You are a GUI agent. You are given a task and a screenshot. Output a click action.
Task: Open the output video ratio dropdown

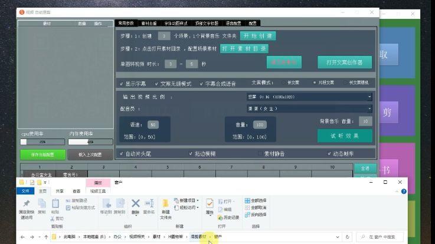click(x=309, y=97)
